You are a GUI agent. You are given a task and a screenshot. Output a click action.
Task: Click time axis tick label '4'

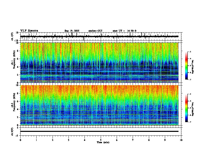(85, 140)
